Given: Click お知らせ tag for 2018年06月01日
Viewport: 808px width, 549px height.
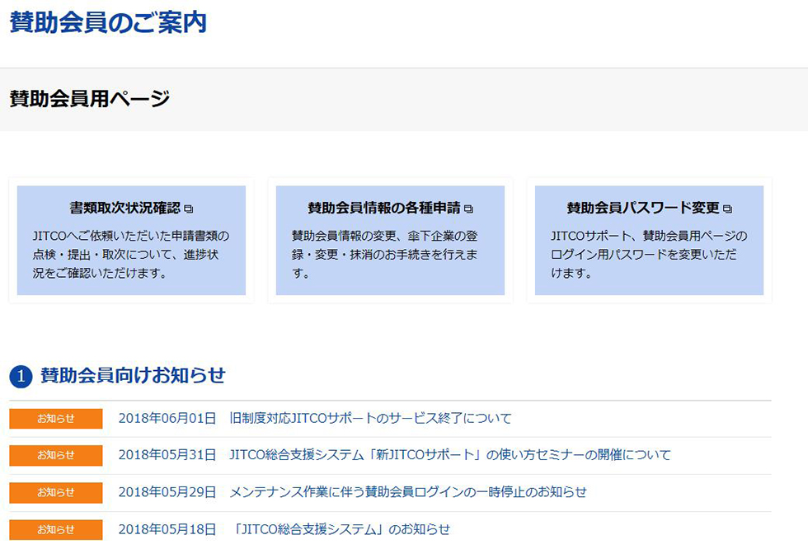Looking at the screenshot, I should coord(56,419).
